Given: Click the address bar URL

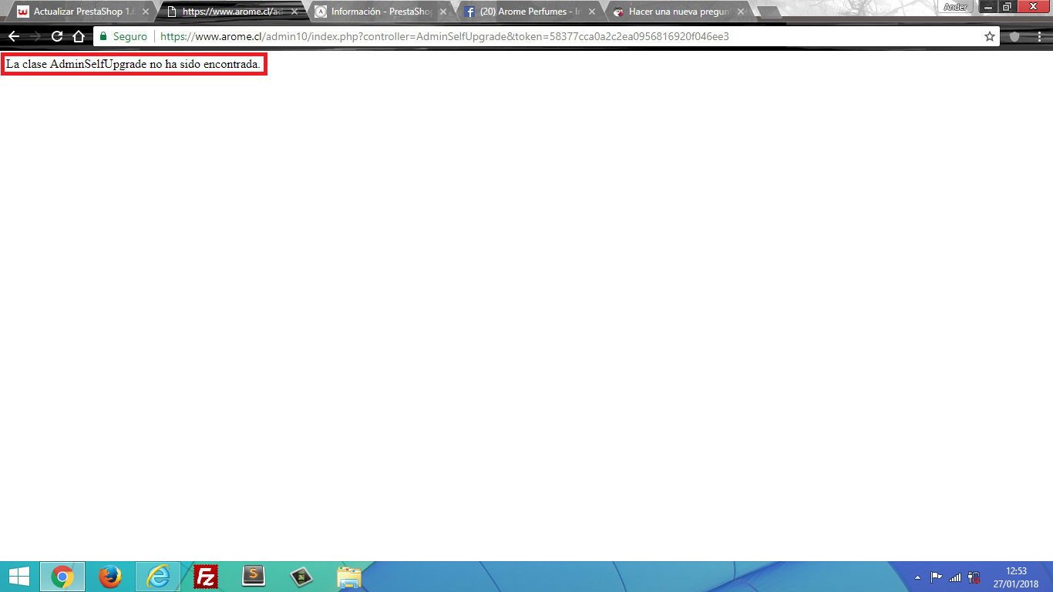Looking at the screenshot, I should coord(445,36).
